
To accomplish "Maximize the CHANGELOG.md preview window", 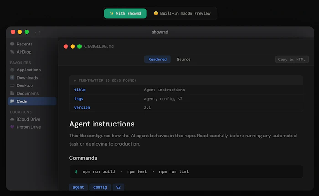I will tap(80, 46).
